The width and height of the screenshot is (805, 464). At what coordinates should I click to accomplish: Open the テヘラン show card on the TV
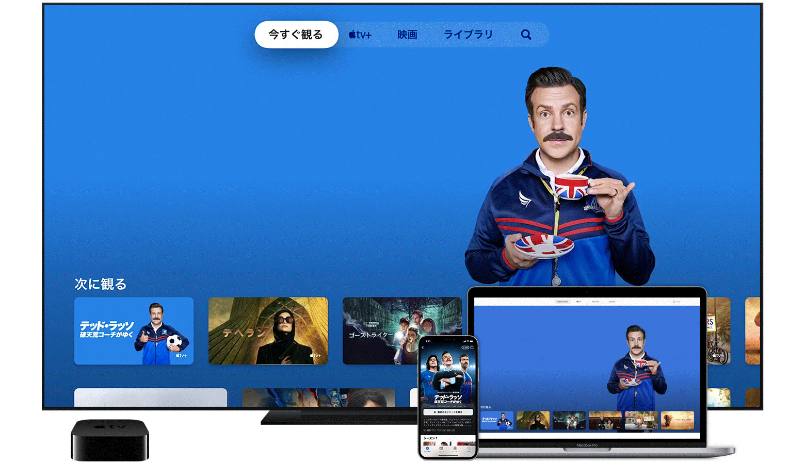pyautogui.click(x=268, y=330)
